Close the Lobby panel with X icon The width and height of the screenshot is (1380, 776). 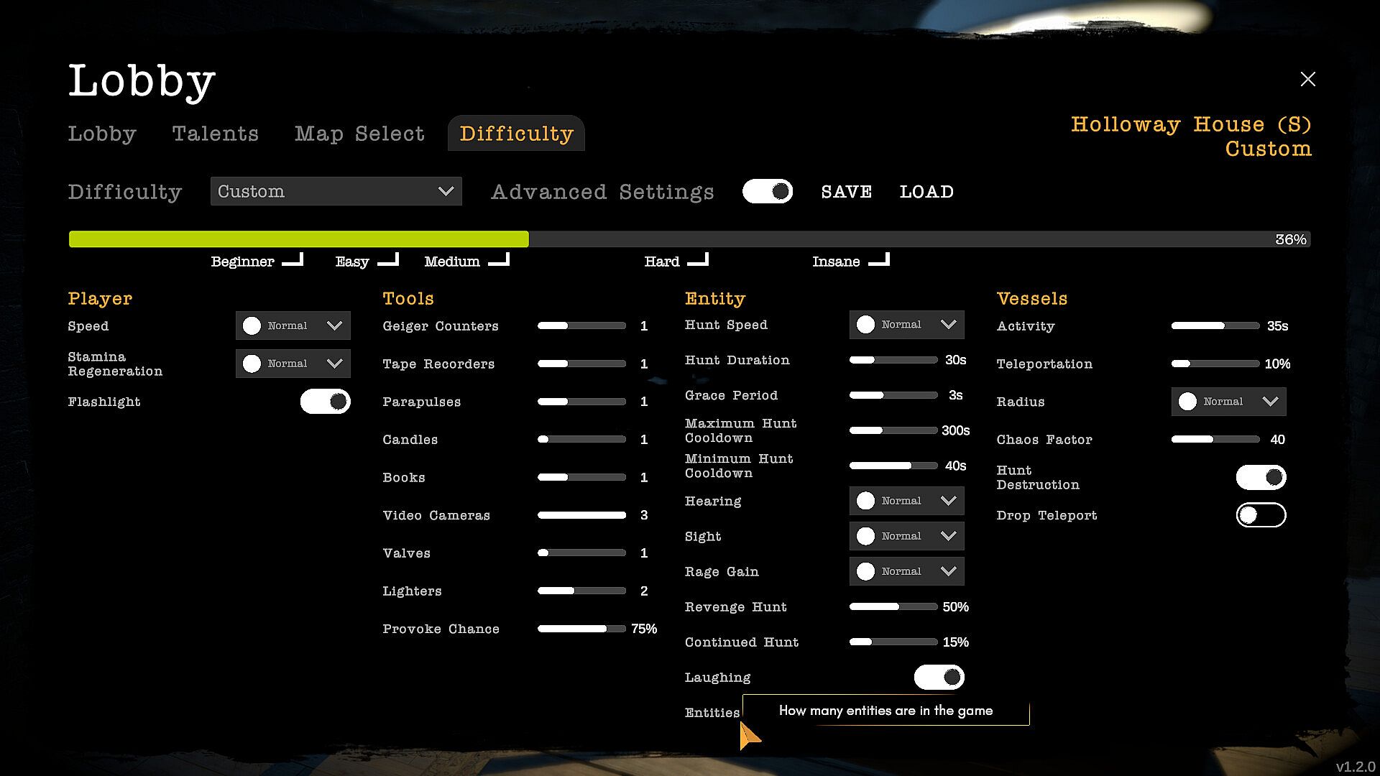(1307, 79)
